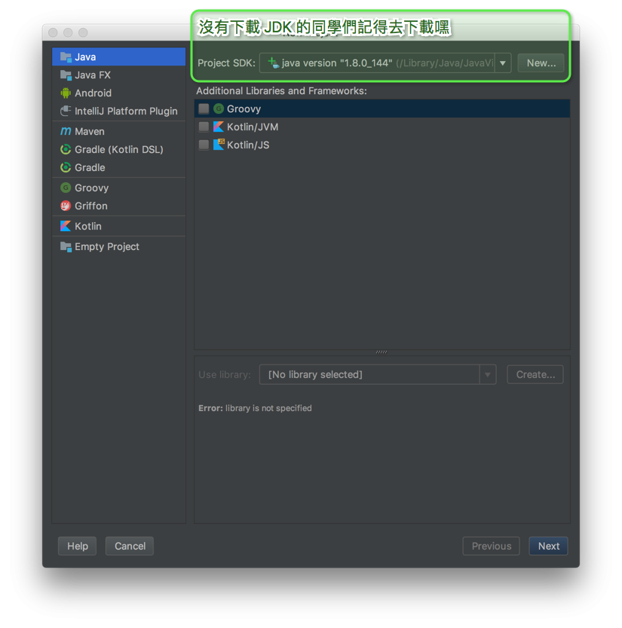This screenshot has width=622, height=628.
Task: Click the Kotlin K icon in sidebar
Action: pos(66,226)
